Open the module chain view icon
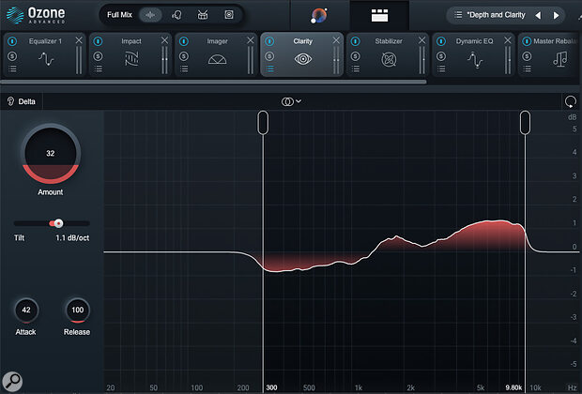This screenshot has width=582, height=394. [379, 16]
